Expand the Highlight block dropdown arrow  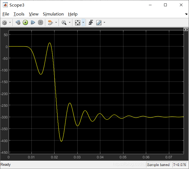tap(56, 23)
